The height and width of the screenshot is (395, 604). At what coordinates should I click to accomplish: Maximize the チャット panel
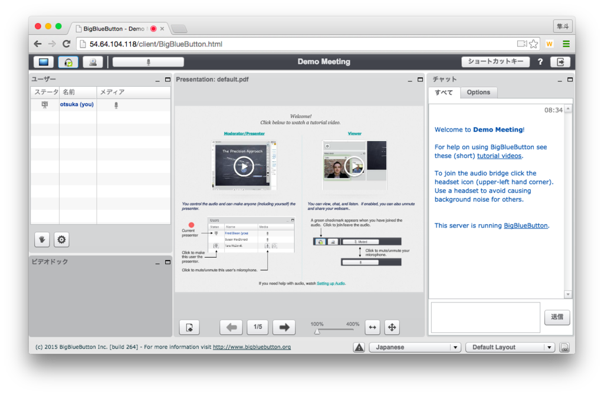570,80
